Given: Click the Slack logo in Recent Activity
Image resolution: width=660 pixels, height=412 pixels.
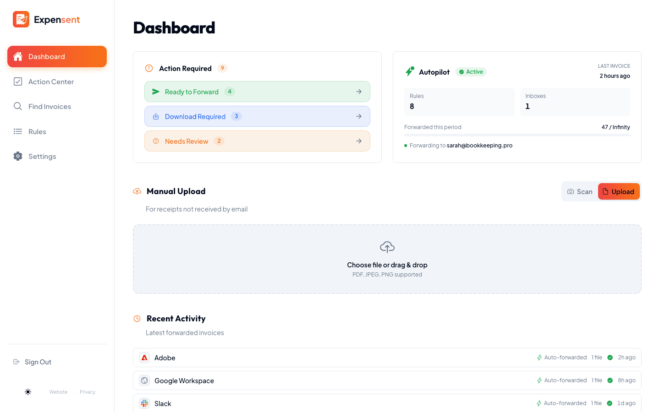Looking at the screenshot, I should click(144, 403).
